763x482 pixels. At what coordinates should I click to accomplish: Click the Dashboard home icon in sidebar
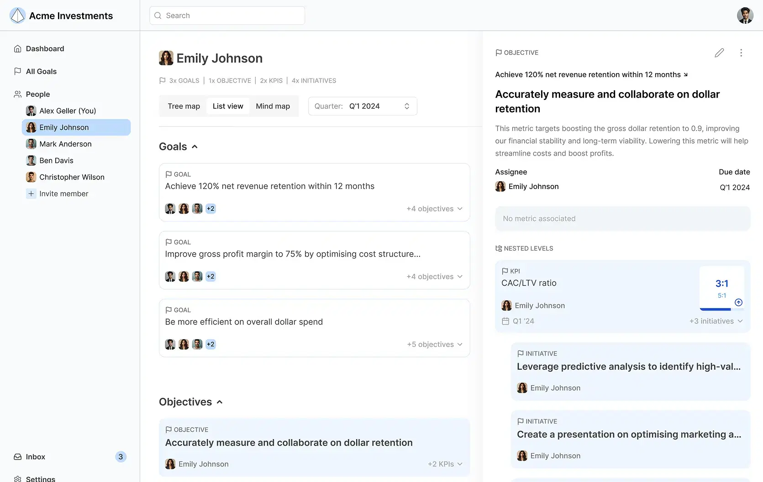(18, 49)
